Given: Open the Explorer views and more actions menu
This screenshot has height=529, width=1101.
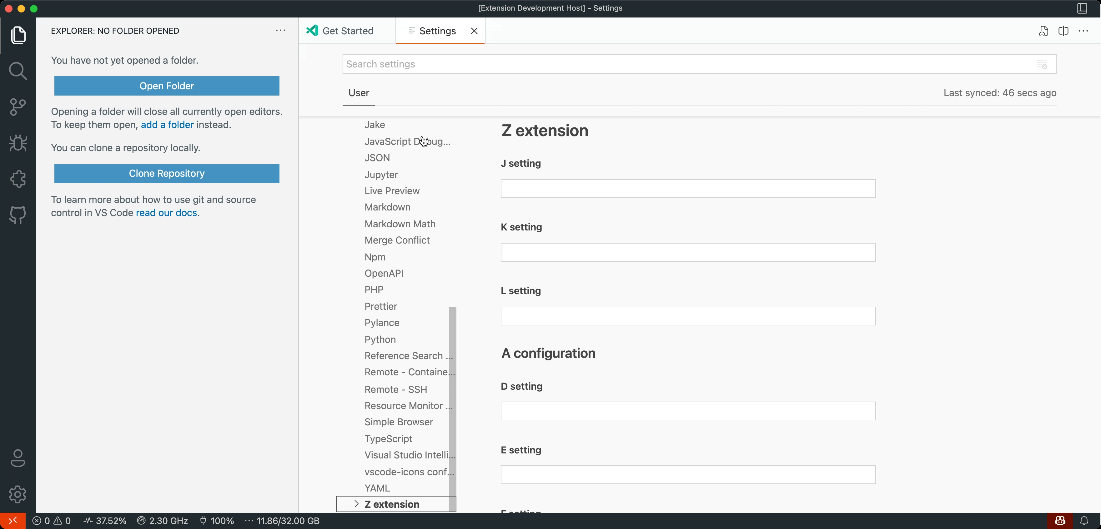Looking at the screenshot, I should 281,30.
